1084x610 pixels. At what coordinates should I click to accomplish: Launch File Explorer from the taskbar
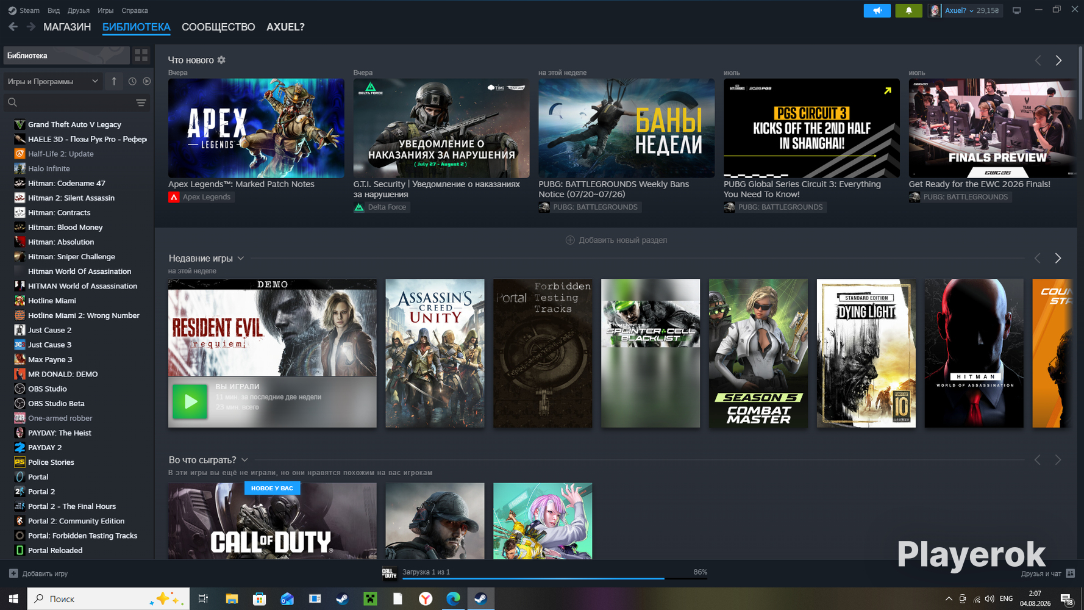(x=232, y=598)
